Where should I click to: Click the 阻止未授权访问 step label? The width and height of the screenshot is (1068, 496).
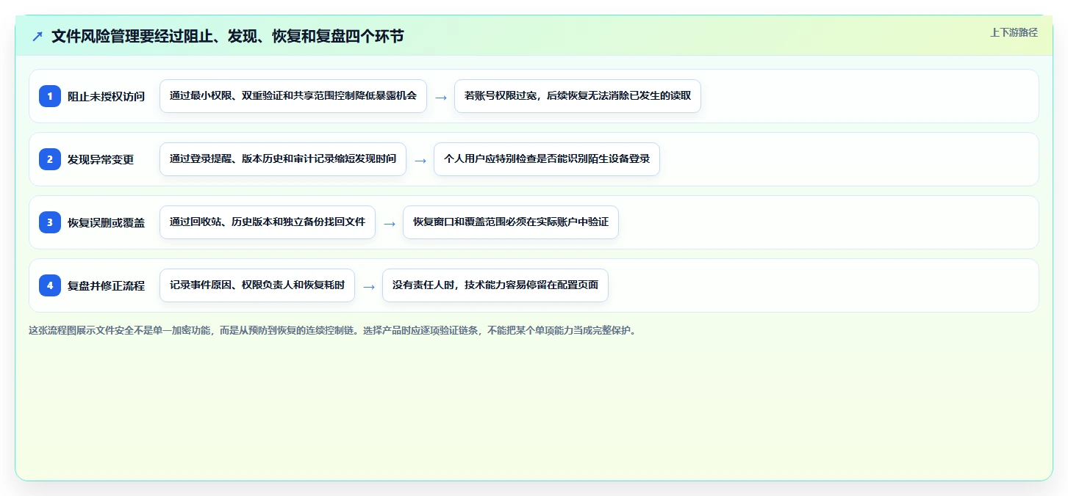pos(107,96)
